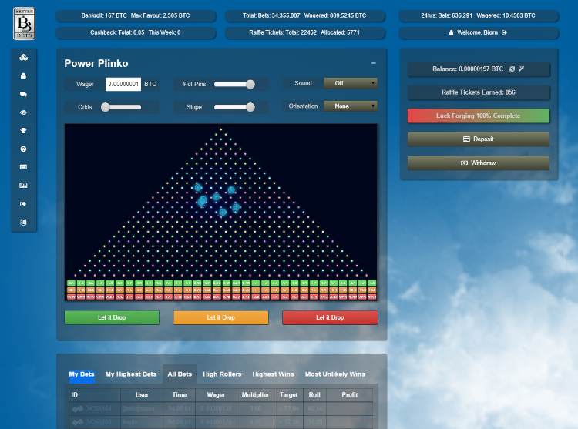Screen dimensions: 578x429
Task: Click the sign-out arrow sidebar icon
Action: click(x=24, y=204)
